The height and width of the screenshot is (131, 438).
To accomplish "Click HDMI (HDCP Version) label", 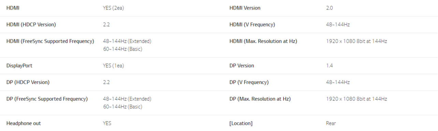I will pyautogui.click(x=31, y=24).
